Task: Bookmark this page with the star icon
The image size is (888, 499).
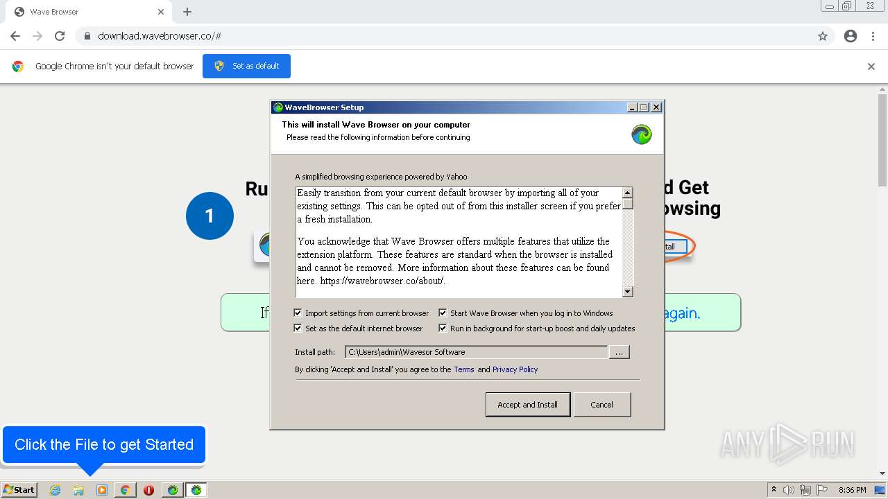Action: tap(823, 36)
